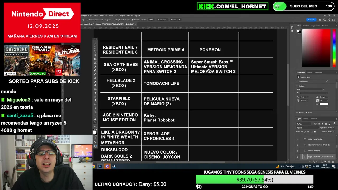Add a layer mask
Image resolution: width=338 pixels, height=190 pixels.
[317, 161]
